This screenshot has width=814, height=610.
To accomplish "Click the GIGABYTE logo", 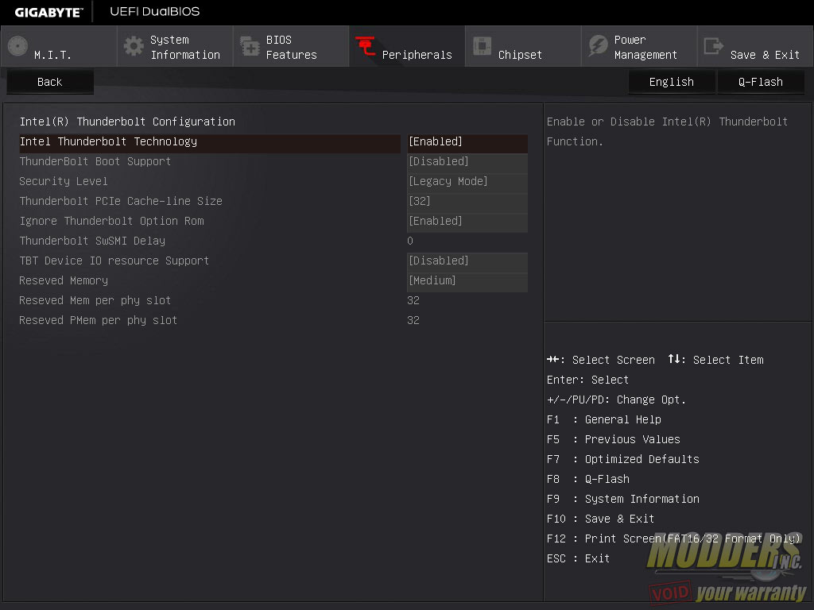I will [x=48, y=12].
